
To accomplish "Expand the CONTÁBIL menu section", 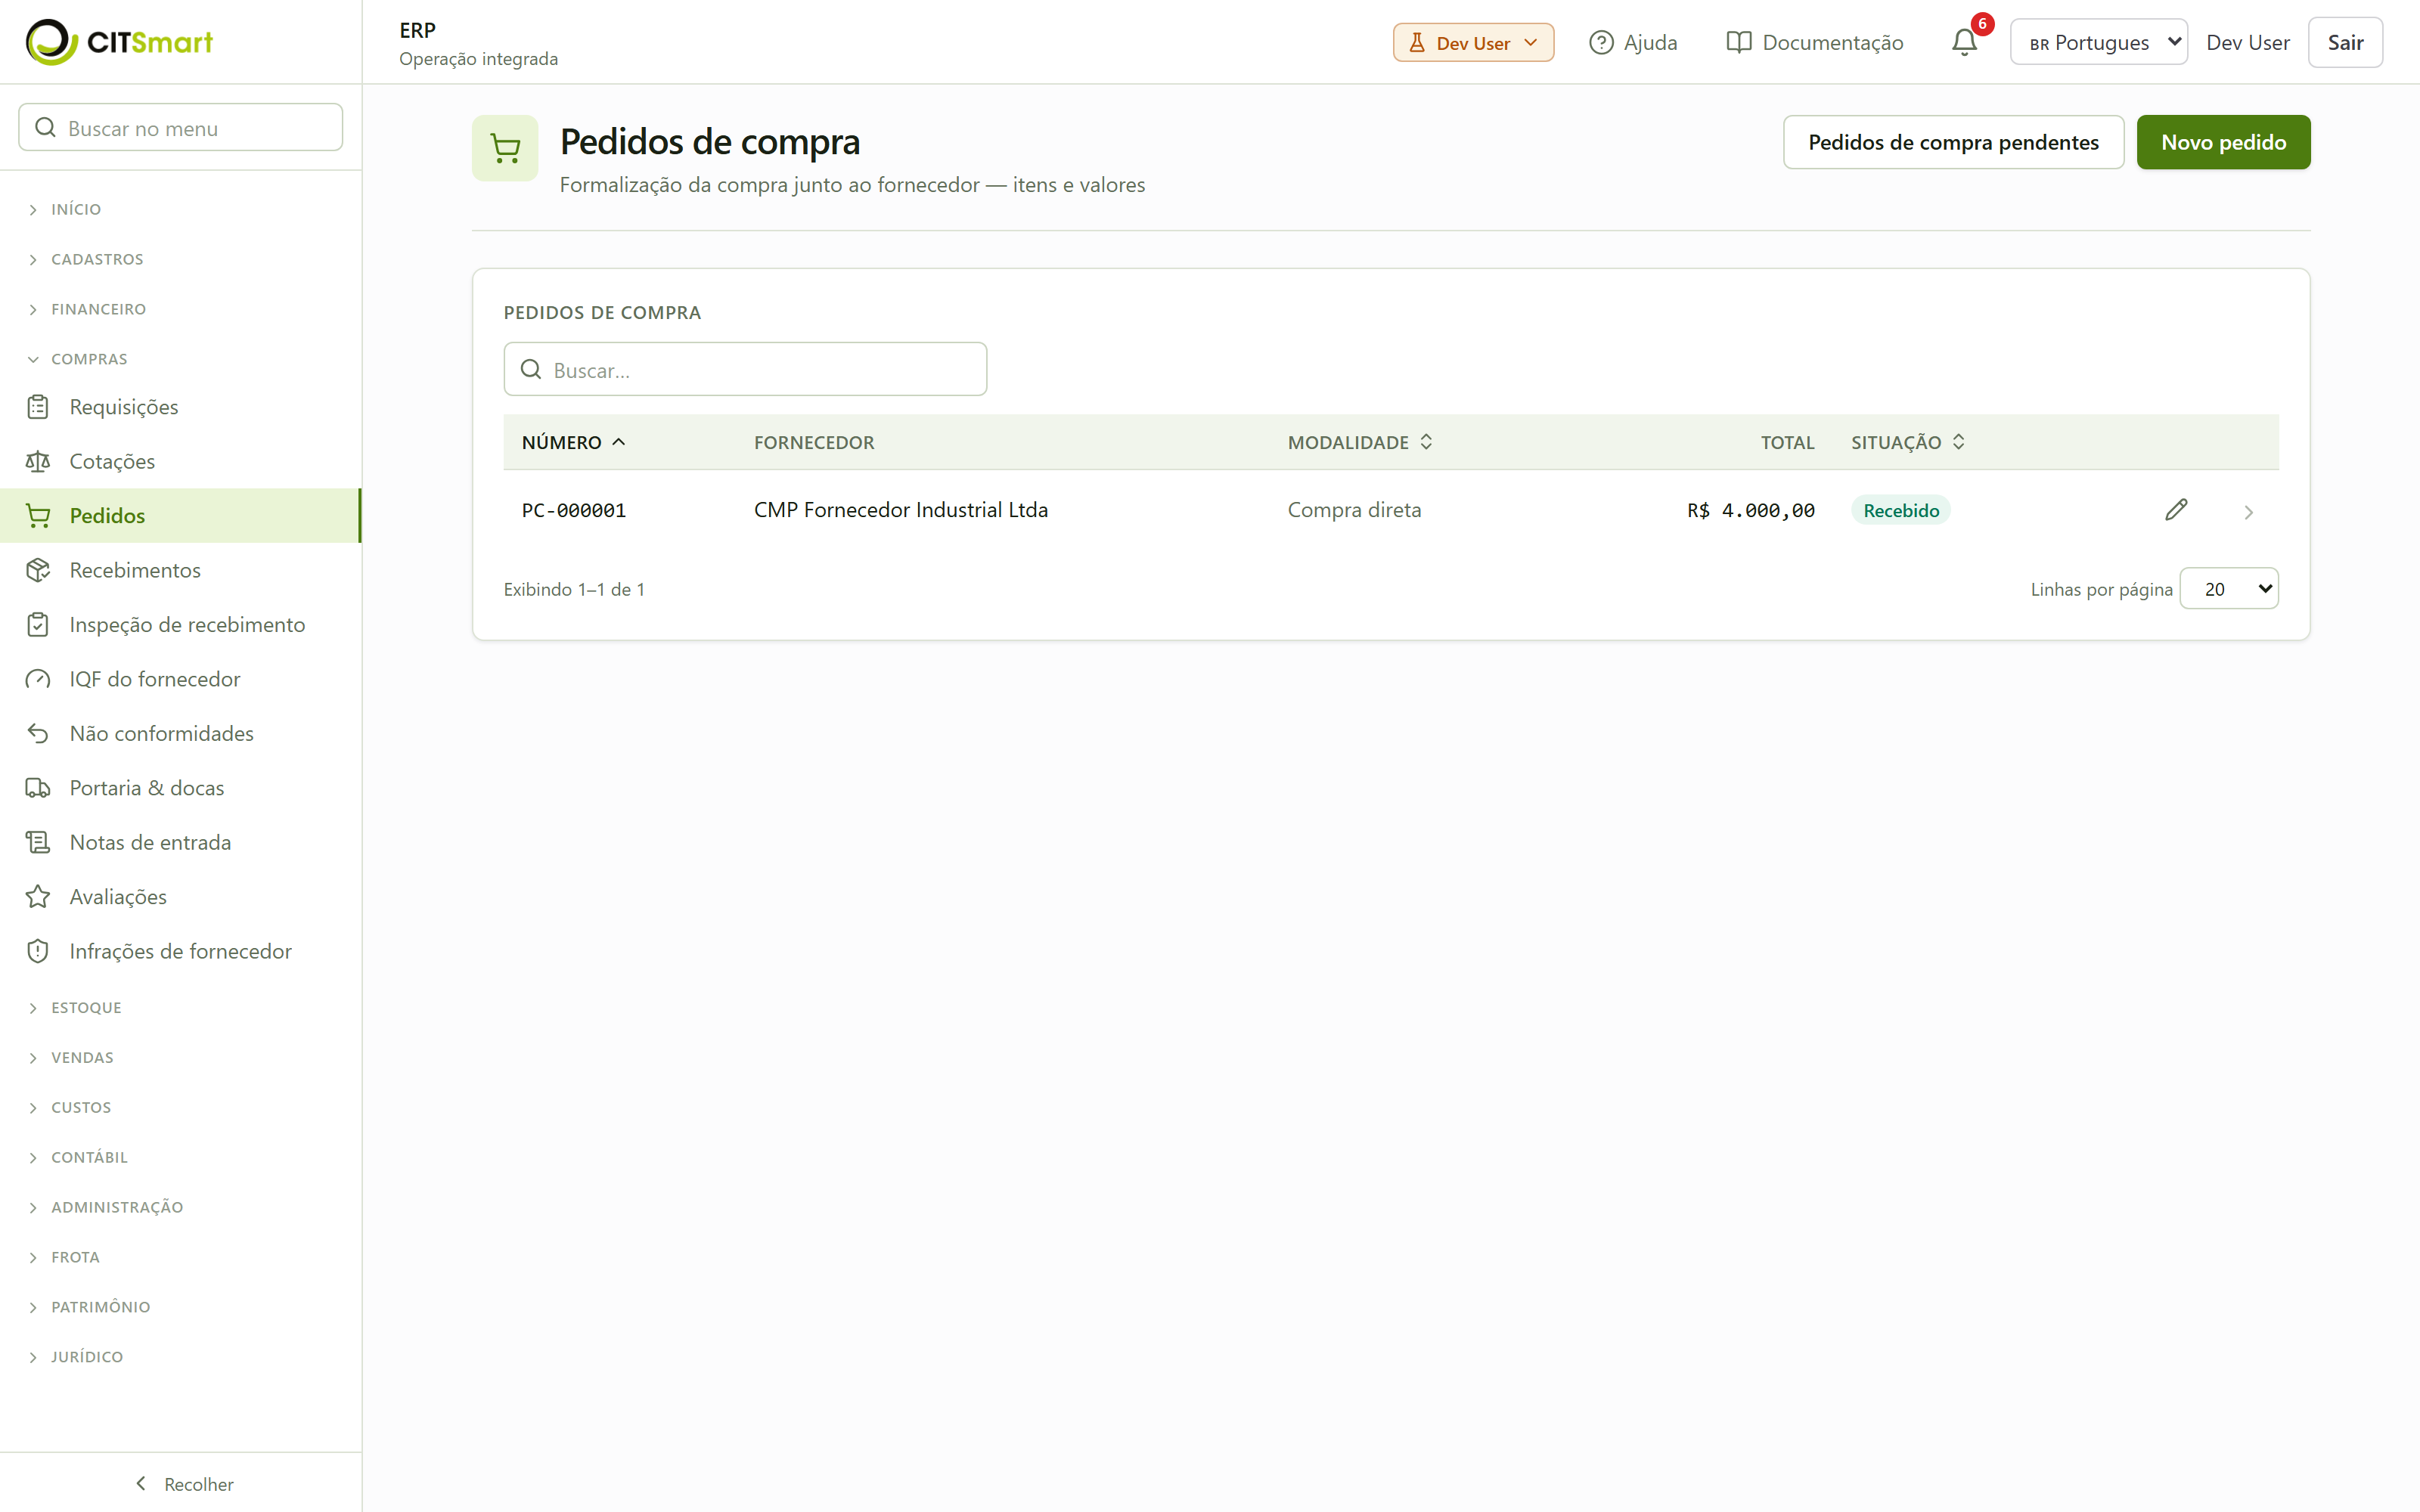I will (78, 1158).
